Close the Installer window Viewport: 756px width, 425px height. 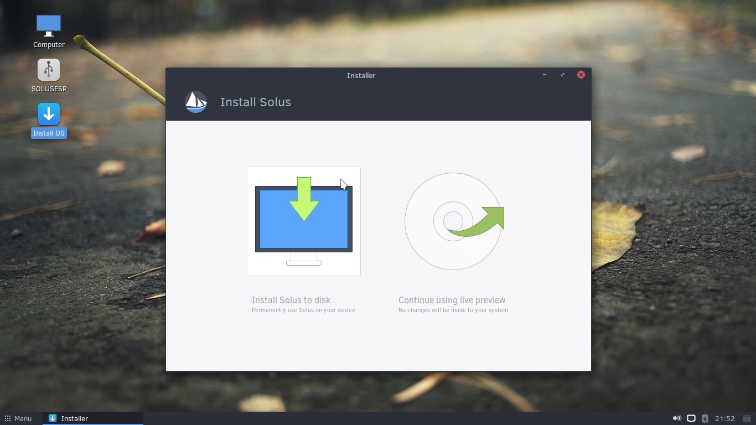point(581,75)
